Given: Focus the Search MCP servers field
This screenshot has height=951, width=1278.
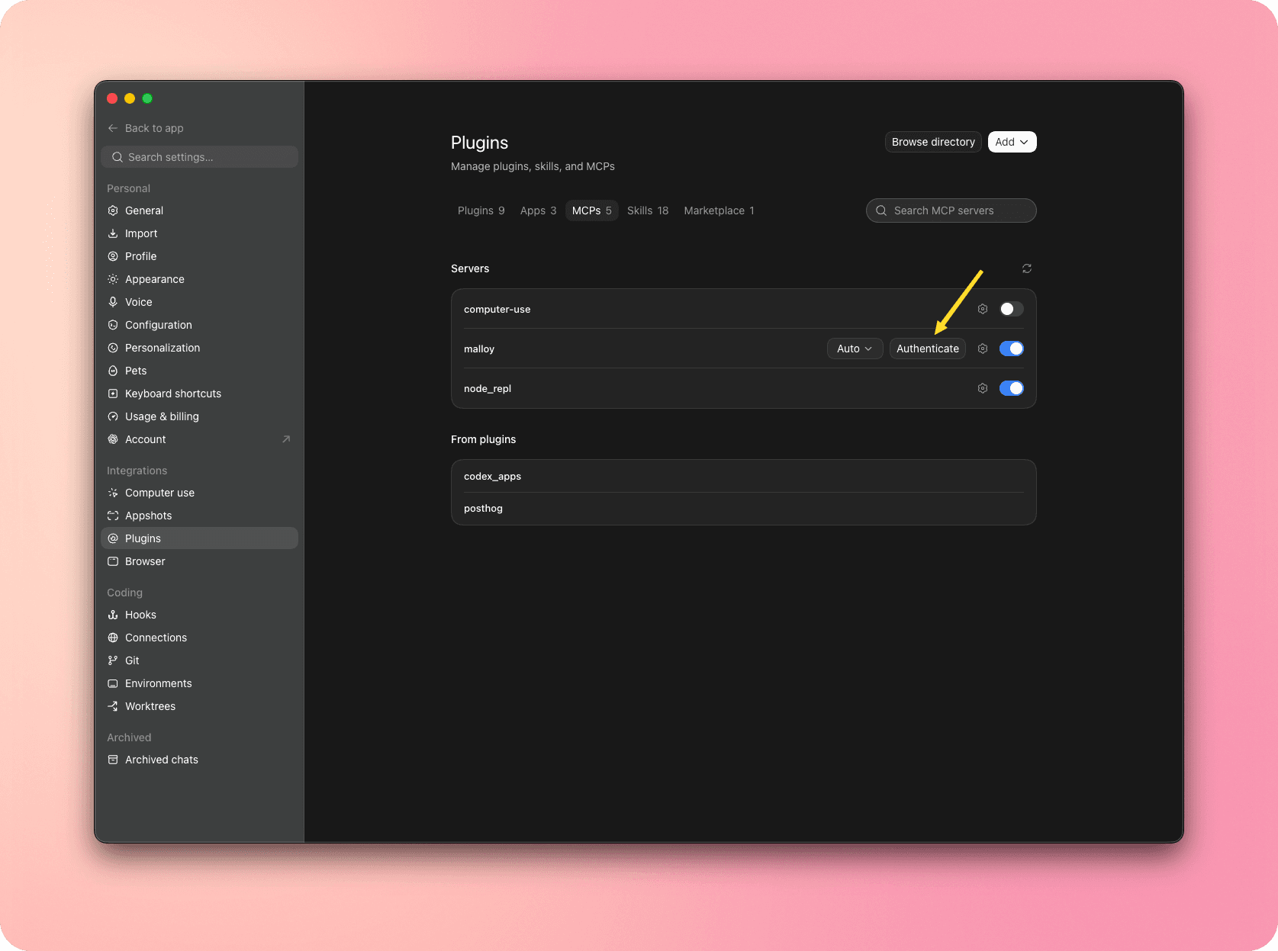Looking at the screenshot, I should 951,210.
